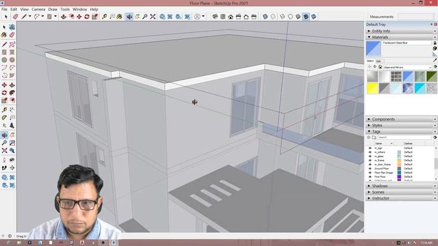Enable X-Ray face style icon
Image resolution: width=438 pixels, height=246 pixels.
pyautogui.click(x=265, y=16)
